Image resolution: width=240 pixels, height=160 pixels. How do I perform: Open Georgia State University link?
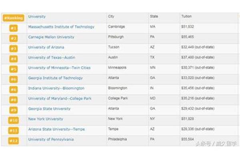[49, 109]
